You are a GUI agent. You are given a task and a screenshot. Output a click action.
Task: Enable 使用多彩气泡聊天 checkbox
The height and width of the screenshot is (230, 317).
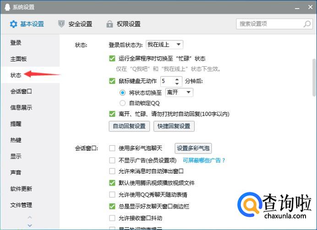pyautogui.click(x=112, y=148)
